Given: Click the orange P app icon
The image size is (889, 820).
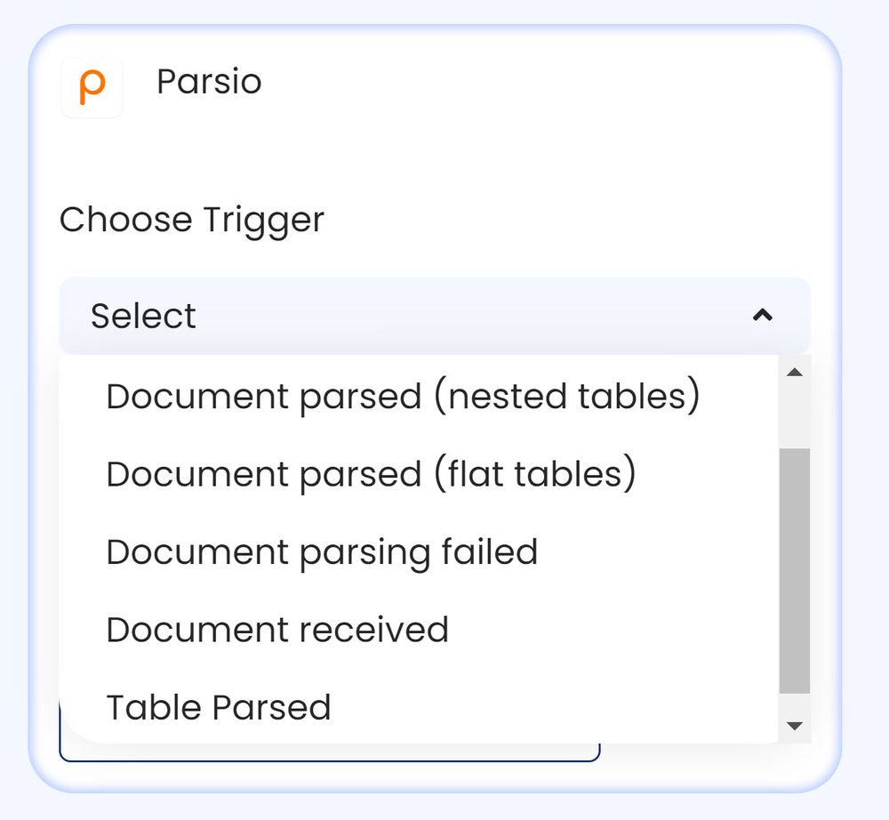Looking at the screenshot, I should (x=92, y=86).
